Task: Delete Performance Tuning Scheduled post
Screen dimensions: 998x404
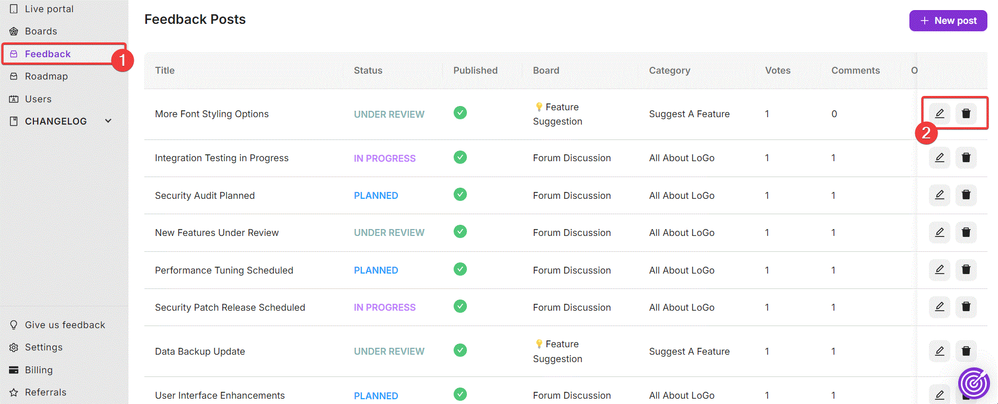Action: pyautogui.click(x=966, y=269)
